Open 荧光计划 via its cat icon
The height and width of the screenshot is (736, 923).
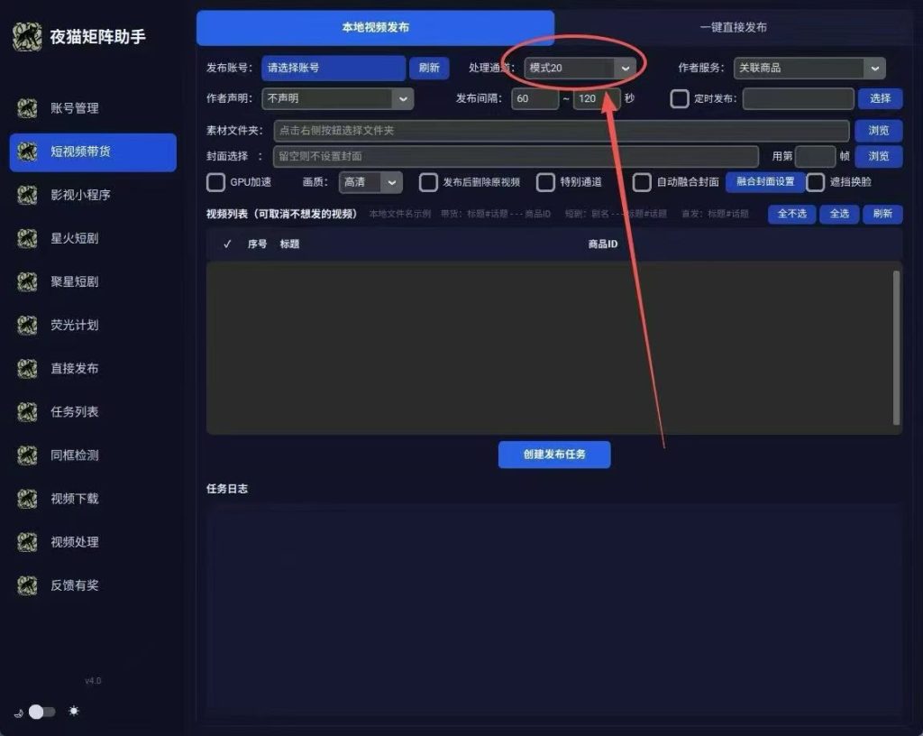(27, 325)
